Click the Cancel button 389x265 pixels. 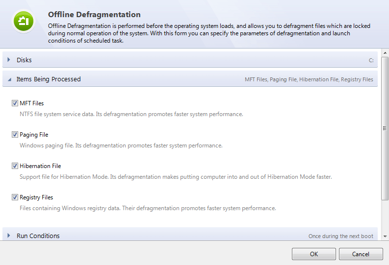(361, 254)
